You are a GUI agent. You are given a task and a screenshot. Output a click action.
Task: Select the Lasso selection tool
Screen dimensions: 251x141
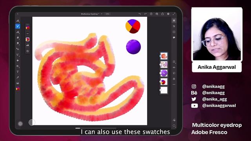[x=18, y=55]
